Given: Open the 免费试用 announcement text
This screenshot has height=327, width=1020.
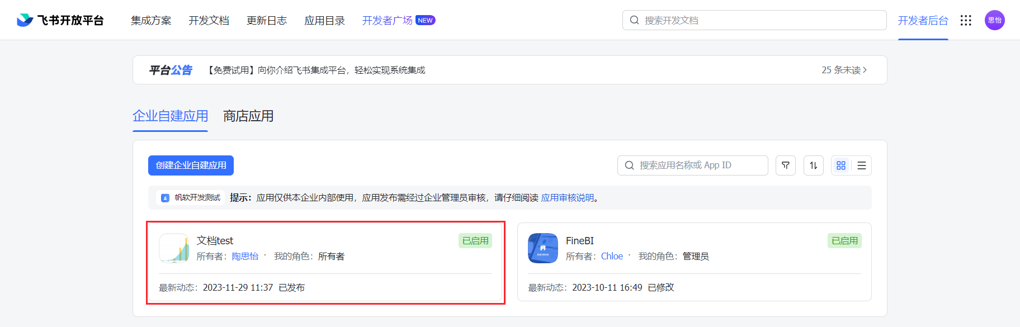Looking at the screenshot, I should coord(315,70).
